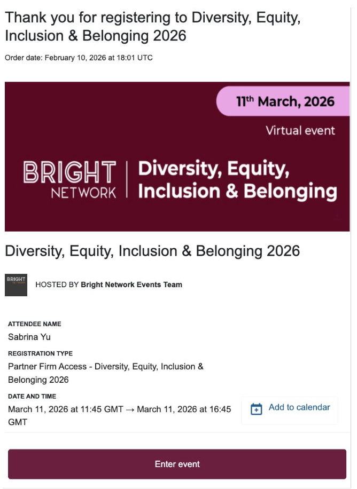Select the event heading below the banner

coord(152,251)
